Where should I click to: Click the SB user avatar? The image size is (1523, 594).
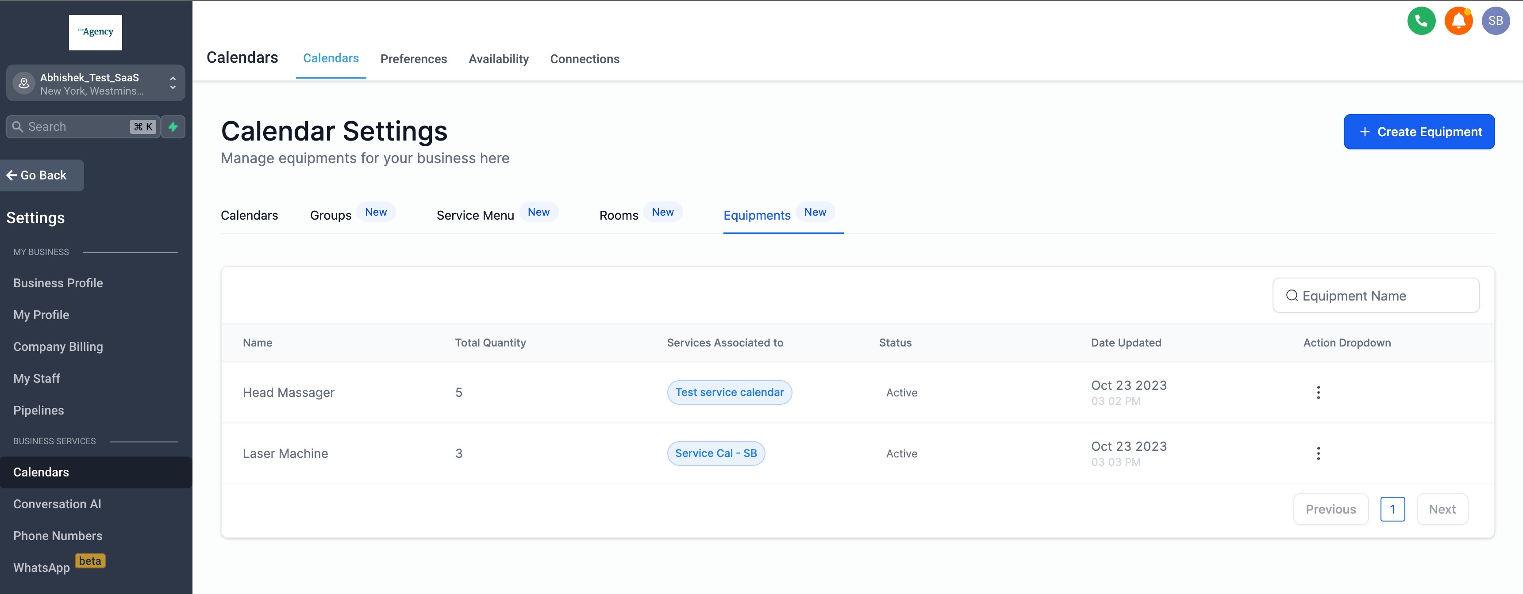click(x=1495, y=21)
